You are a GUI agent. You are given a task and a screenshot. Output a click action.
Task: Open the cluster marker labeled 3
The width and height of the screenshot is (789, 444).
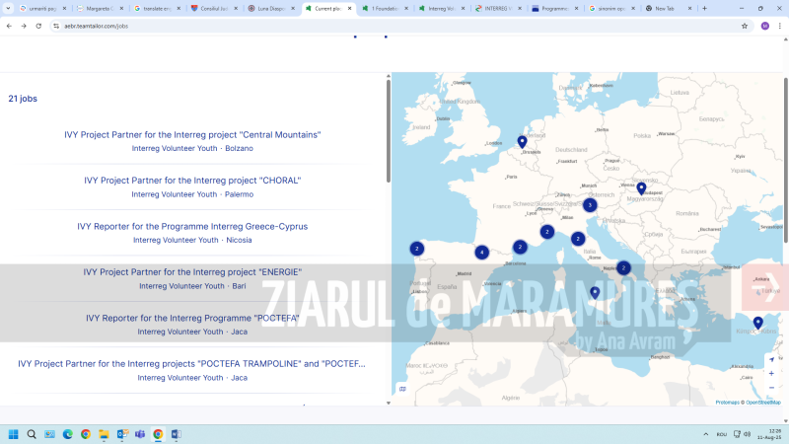(x=590, y=205)
